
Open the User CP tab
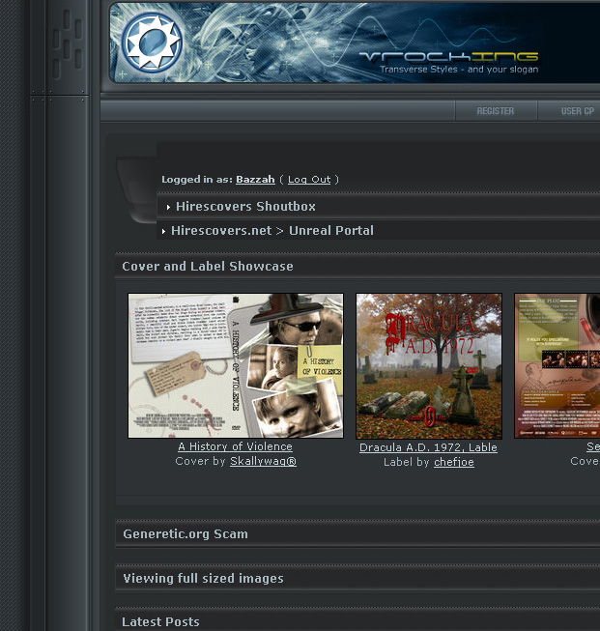(x=577, y=111)
